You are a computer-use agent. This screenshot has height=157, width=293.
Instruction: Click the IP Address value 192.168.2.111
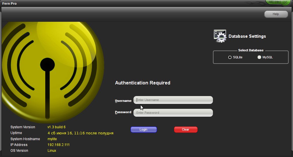(59, 145)
